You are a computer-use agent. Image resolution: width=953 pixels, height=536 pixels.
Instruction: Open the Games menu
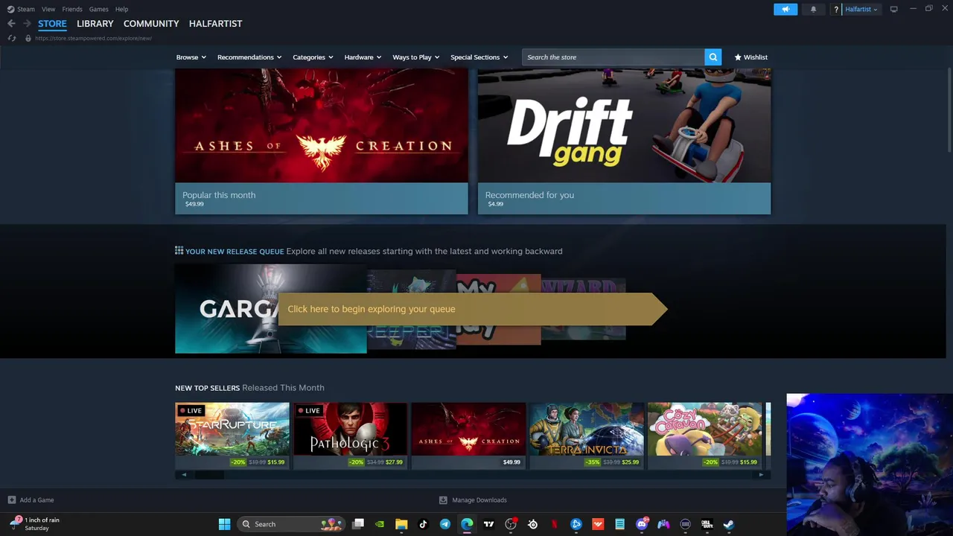(x=98, y=9)
